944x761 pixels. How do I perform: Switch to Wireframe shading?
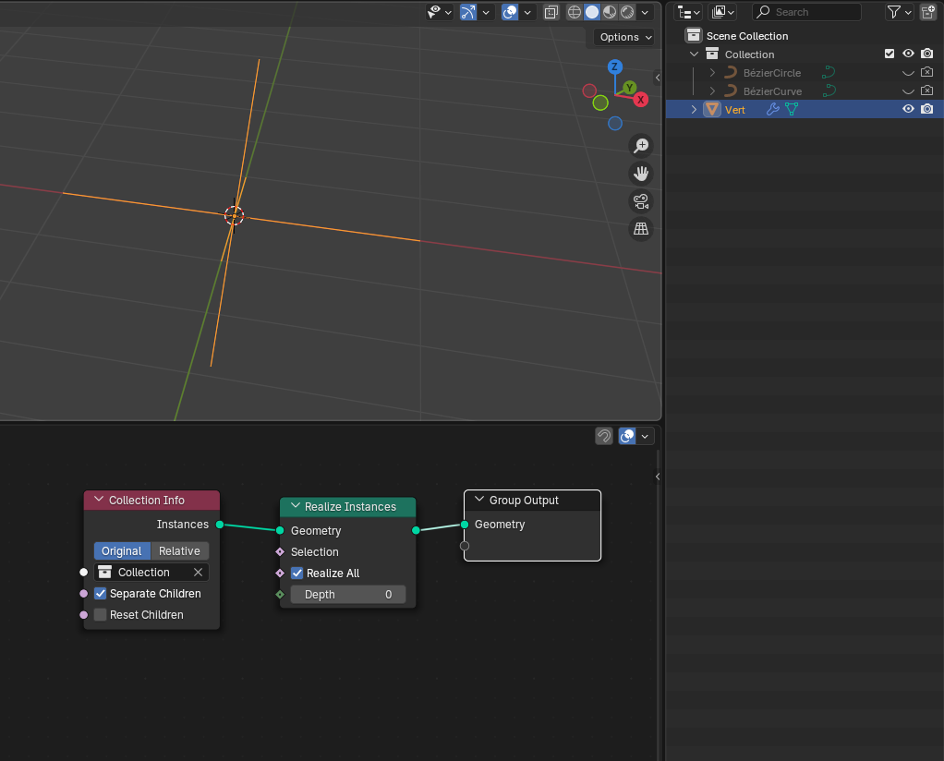[x=575, y=12]
